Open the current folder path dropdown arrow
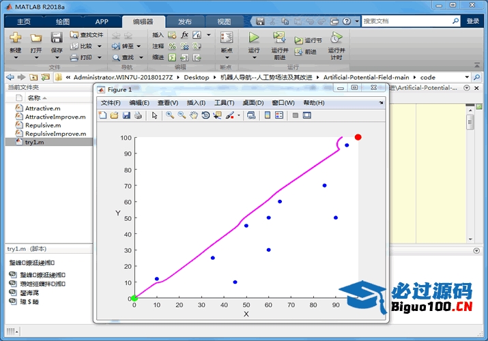 click(x=467, y=77)
